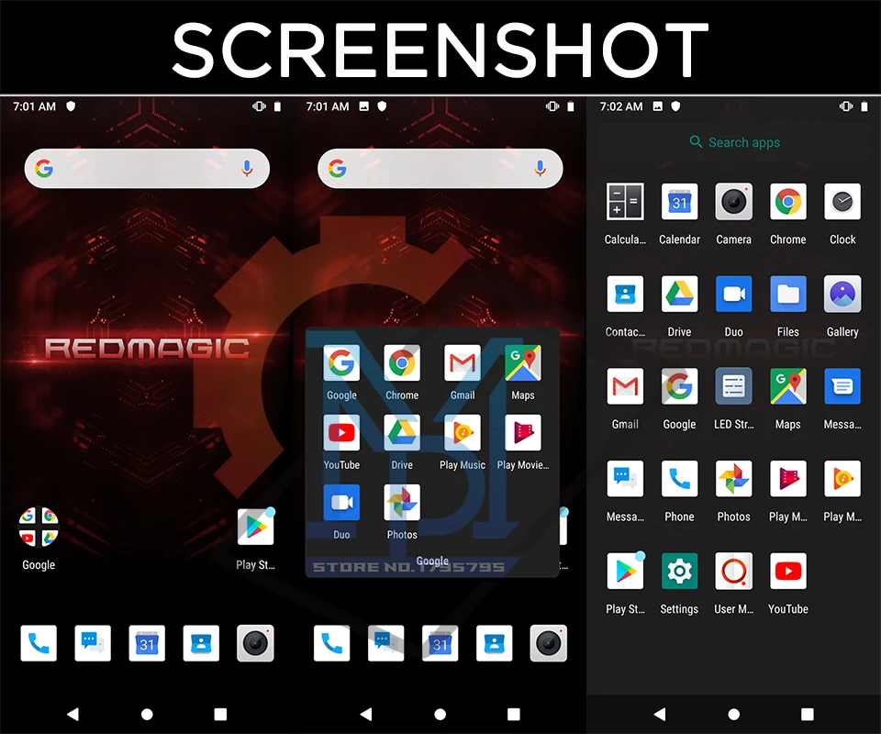Open Drive in the app drawer
The width and height of the screenshot is (881, 734).
click(x=679, y=294)
